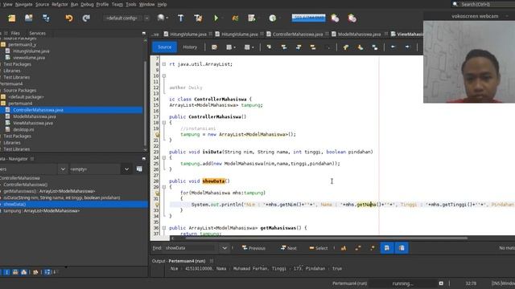This screenshot has height=289, width=515.
Task: Select desktop.ini in project tree
Action: (x=23, y=130)
